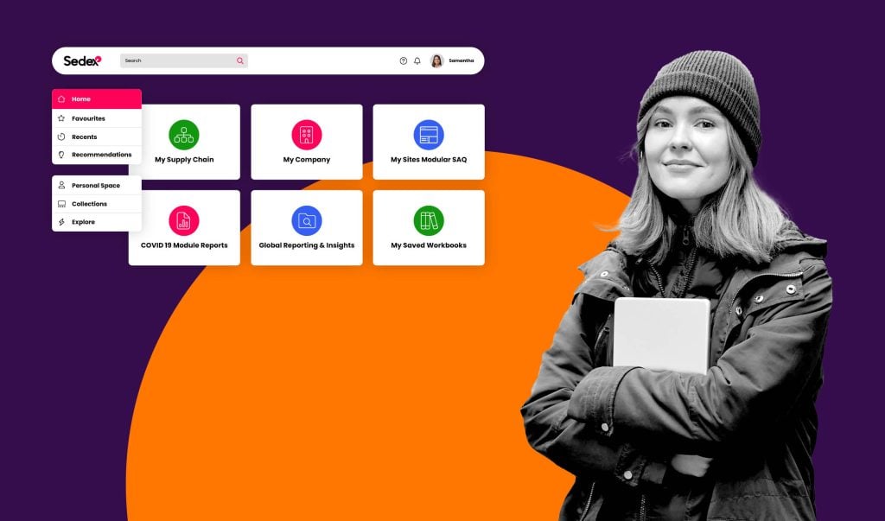885x521 pixels.
Task: Click the magnifier search icon in search bar
Action: click(240, 61)
